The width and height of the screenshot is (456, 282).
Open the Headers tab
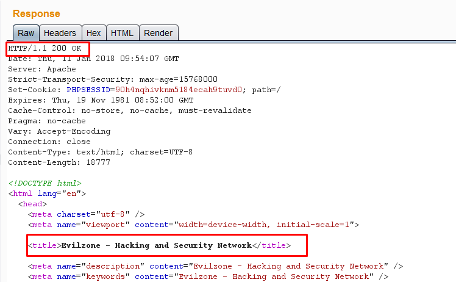tap(60, 33)
